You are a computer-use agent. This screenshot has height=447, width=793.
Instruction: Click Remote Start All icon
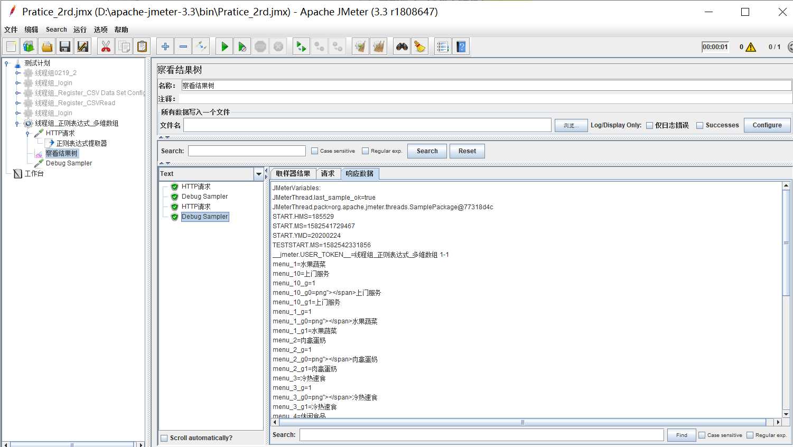[x=302, y=46]
